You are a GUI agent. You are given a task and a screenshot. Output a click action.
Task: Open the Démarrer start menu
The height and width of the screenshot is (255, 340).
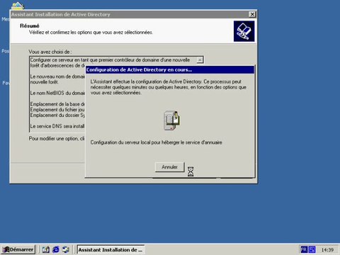18,249
